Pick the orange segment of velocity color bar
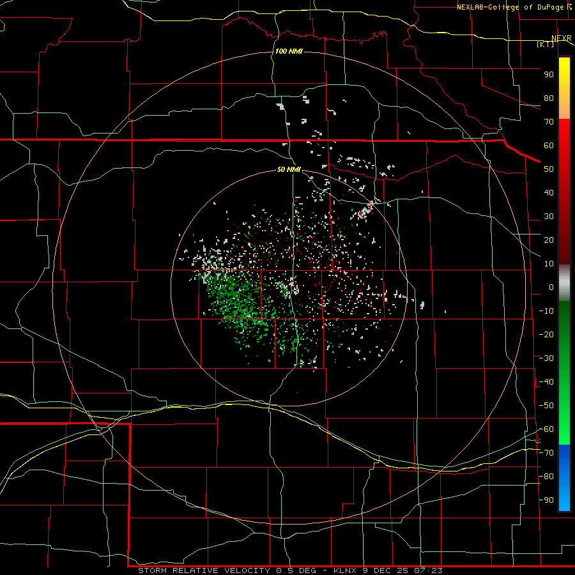Screen dimensions: 575x575 click(564, 106)
